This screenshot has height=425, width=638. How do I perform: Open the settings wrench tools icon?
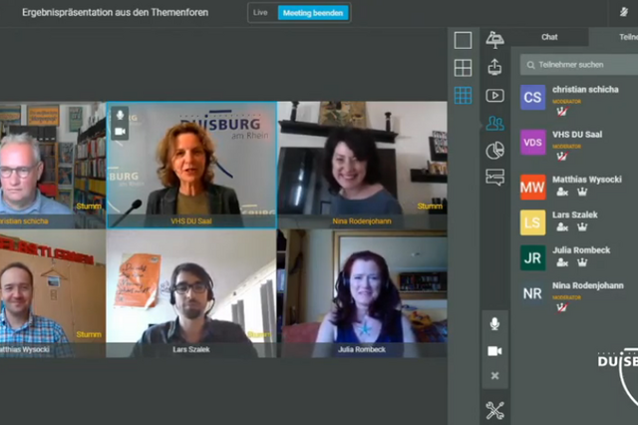coord(494,410)
